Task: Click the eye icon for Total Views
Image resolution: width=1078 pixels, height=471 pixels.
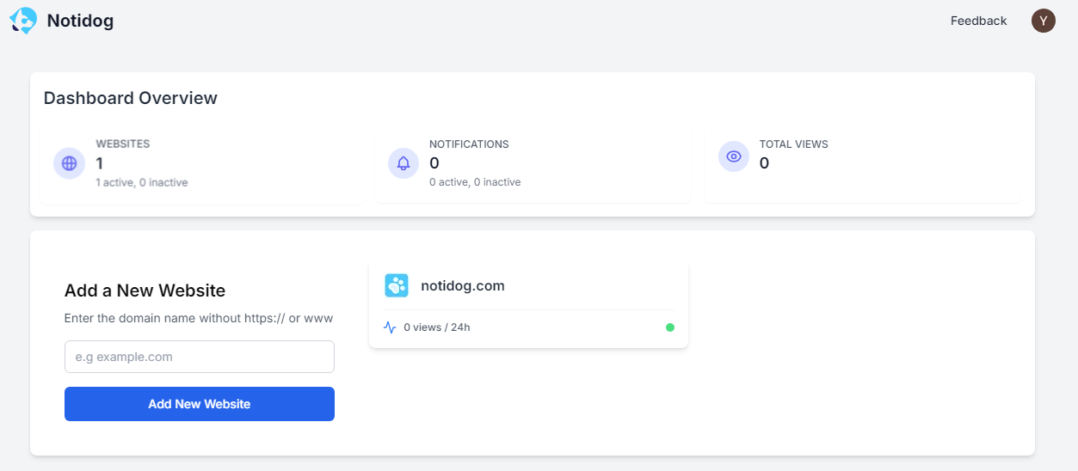Action: (734, 156)
